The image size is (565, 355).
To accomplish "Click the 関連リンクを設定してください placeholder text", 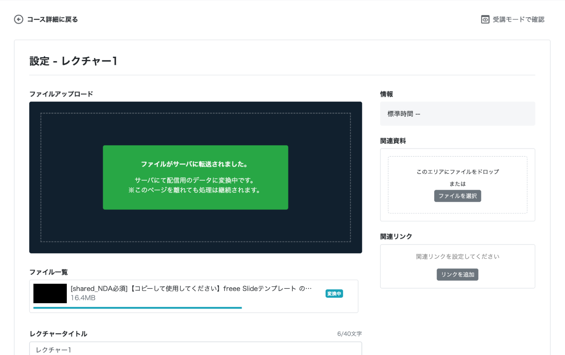I will [458, 256].
